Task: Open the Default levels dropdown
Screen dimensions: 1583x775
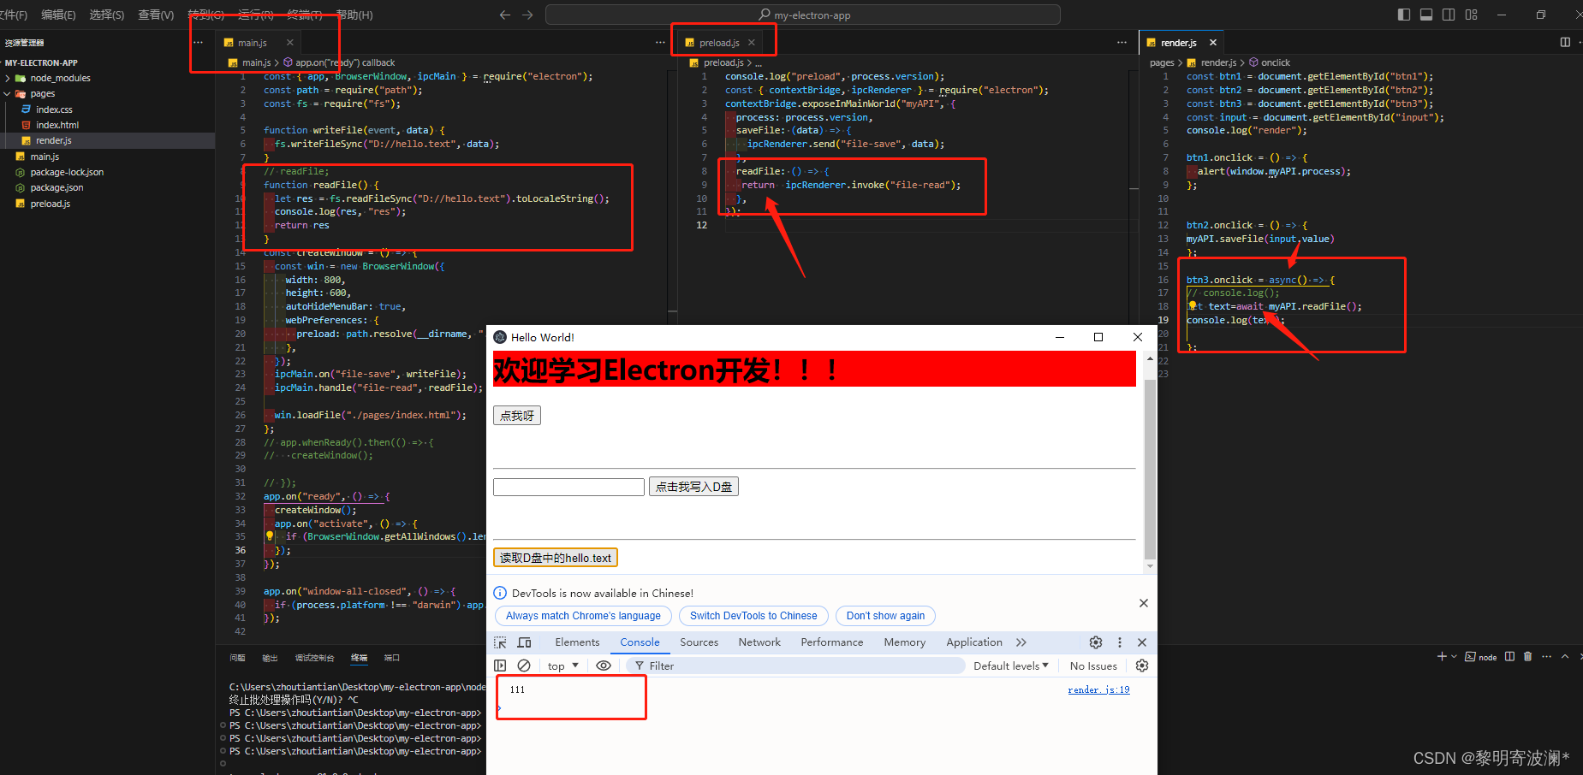Action: [1011, 666]
